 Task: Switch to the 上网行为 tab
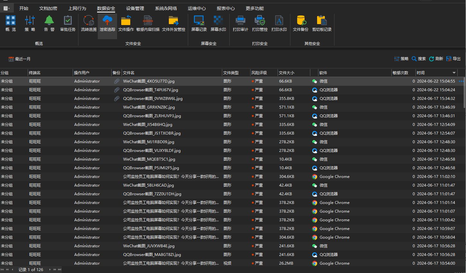point(77,8)
